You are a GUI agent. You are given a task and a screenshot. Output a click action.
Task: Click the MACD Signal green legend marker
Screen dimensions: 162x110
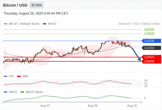[22, 92]
